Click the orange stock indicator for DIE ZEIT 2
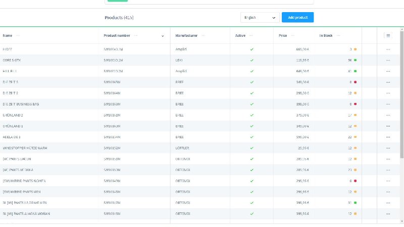 pos(356,93)
